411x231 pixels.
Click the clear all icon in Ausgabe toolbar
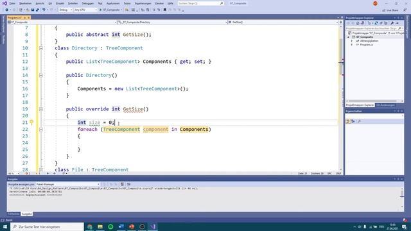[122, 184]
